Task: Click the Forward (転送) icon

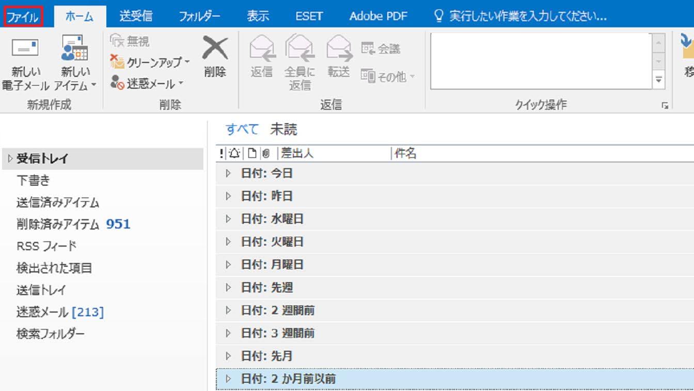Action: [339, 48]
